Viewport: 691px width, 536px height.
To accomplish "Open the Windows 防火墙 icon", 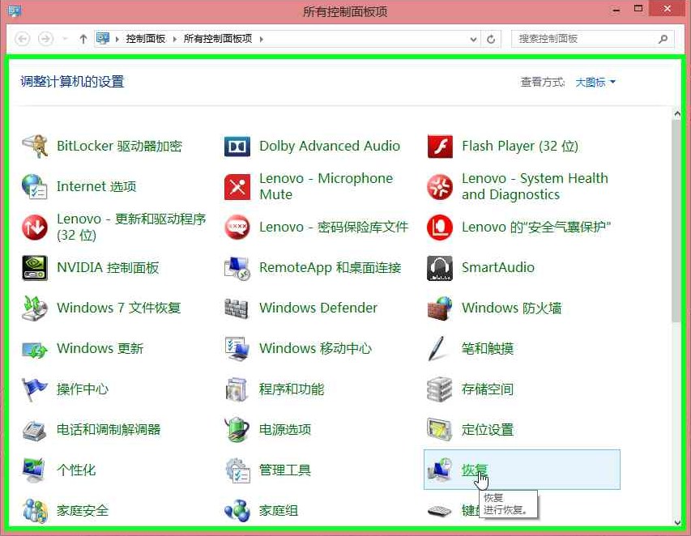I will [439, 308].
